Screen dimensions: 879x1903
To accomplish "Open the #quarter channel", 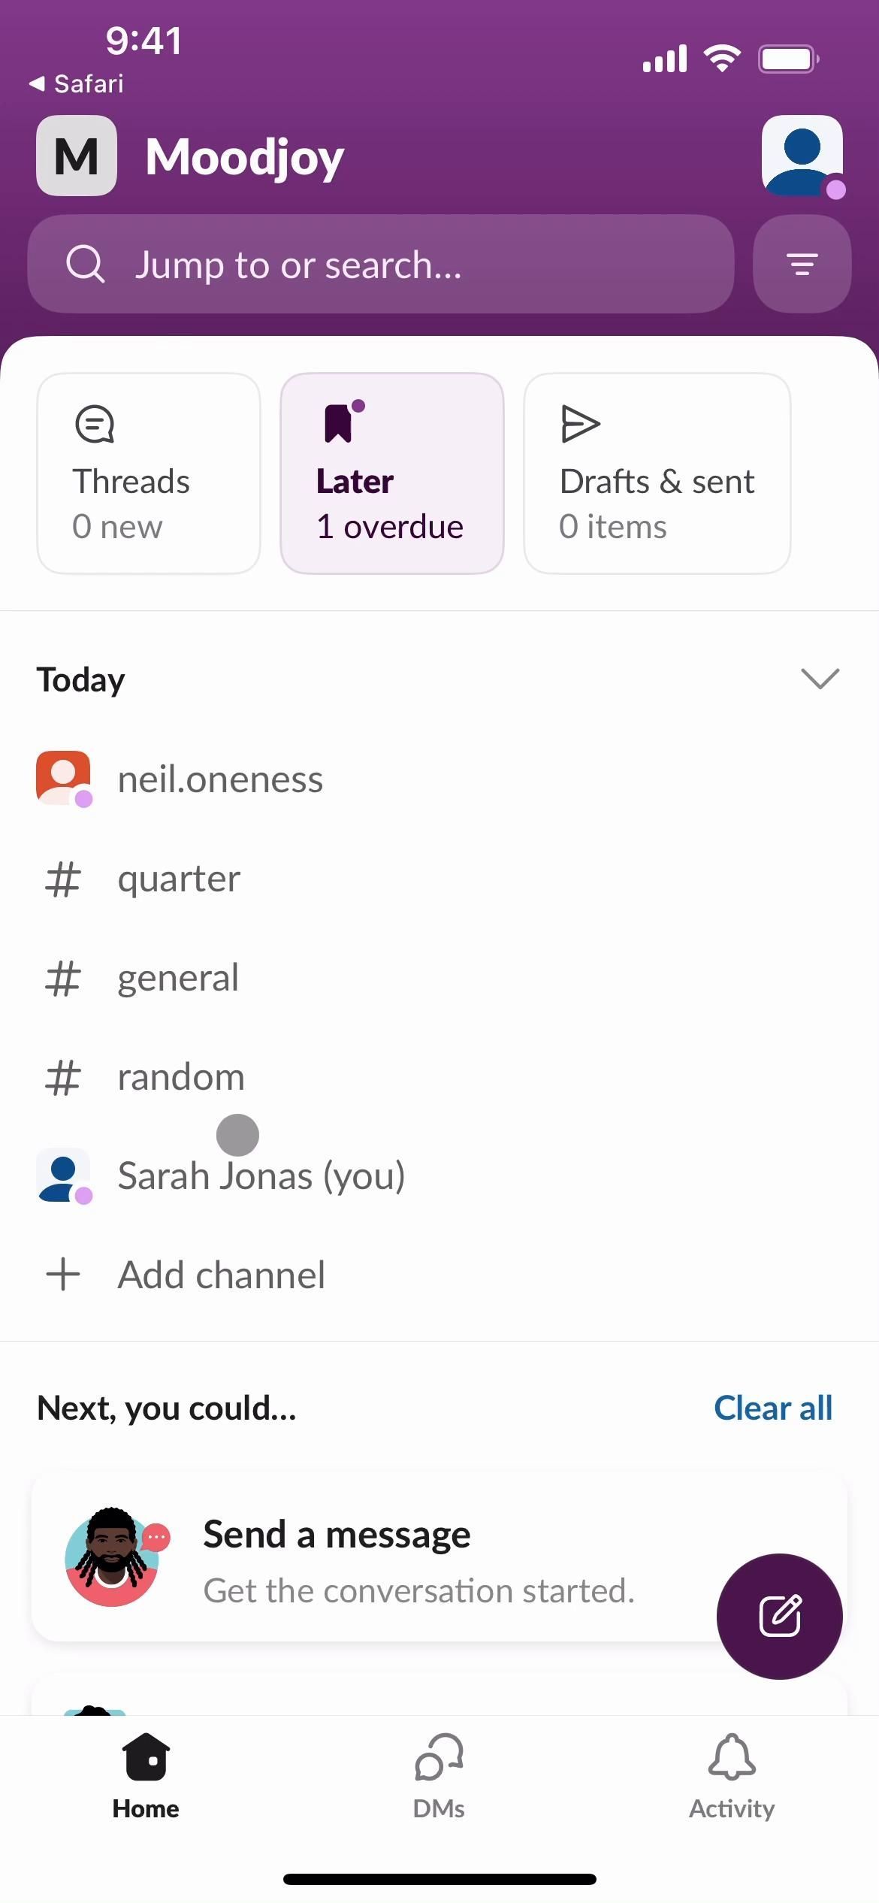I will (179, 878).
